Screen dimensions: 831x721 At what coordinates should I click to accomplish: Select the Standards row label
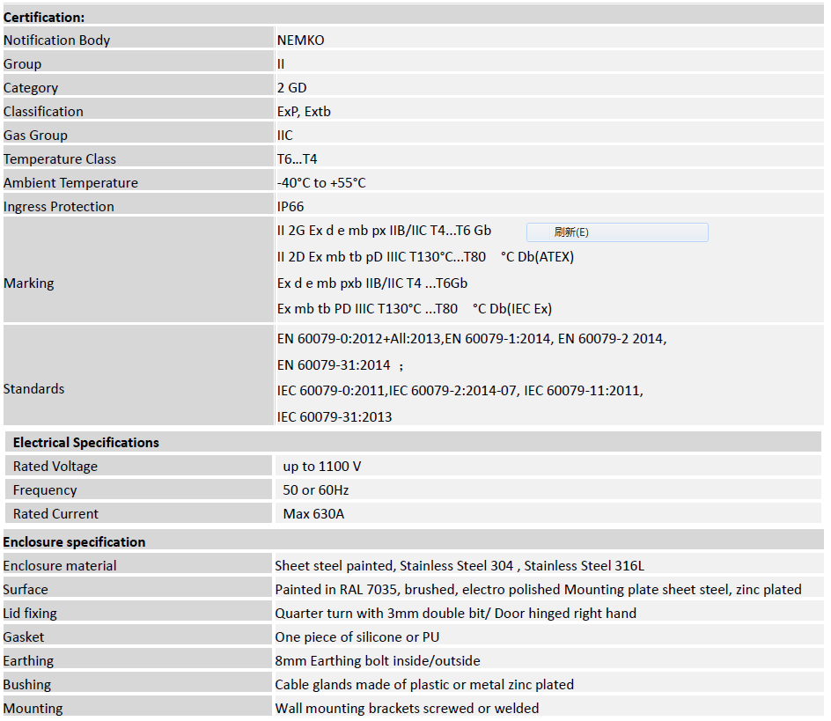[x=34, y=389]
